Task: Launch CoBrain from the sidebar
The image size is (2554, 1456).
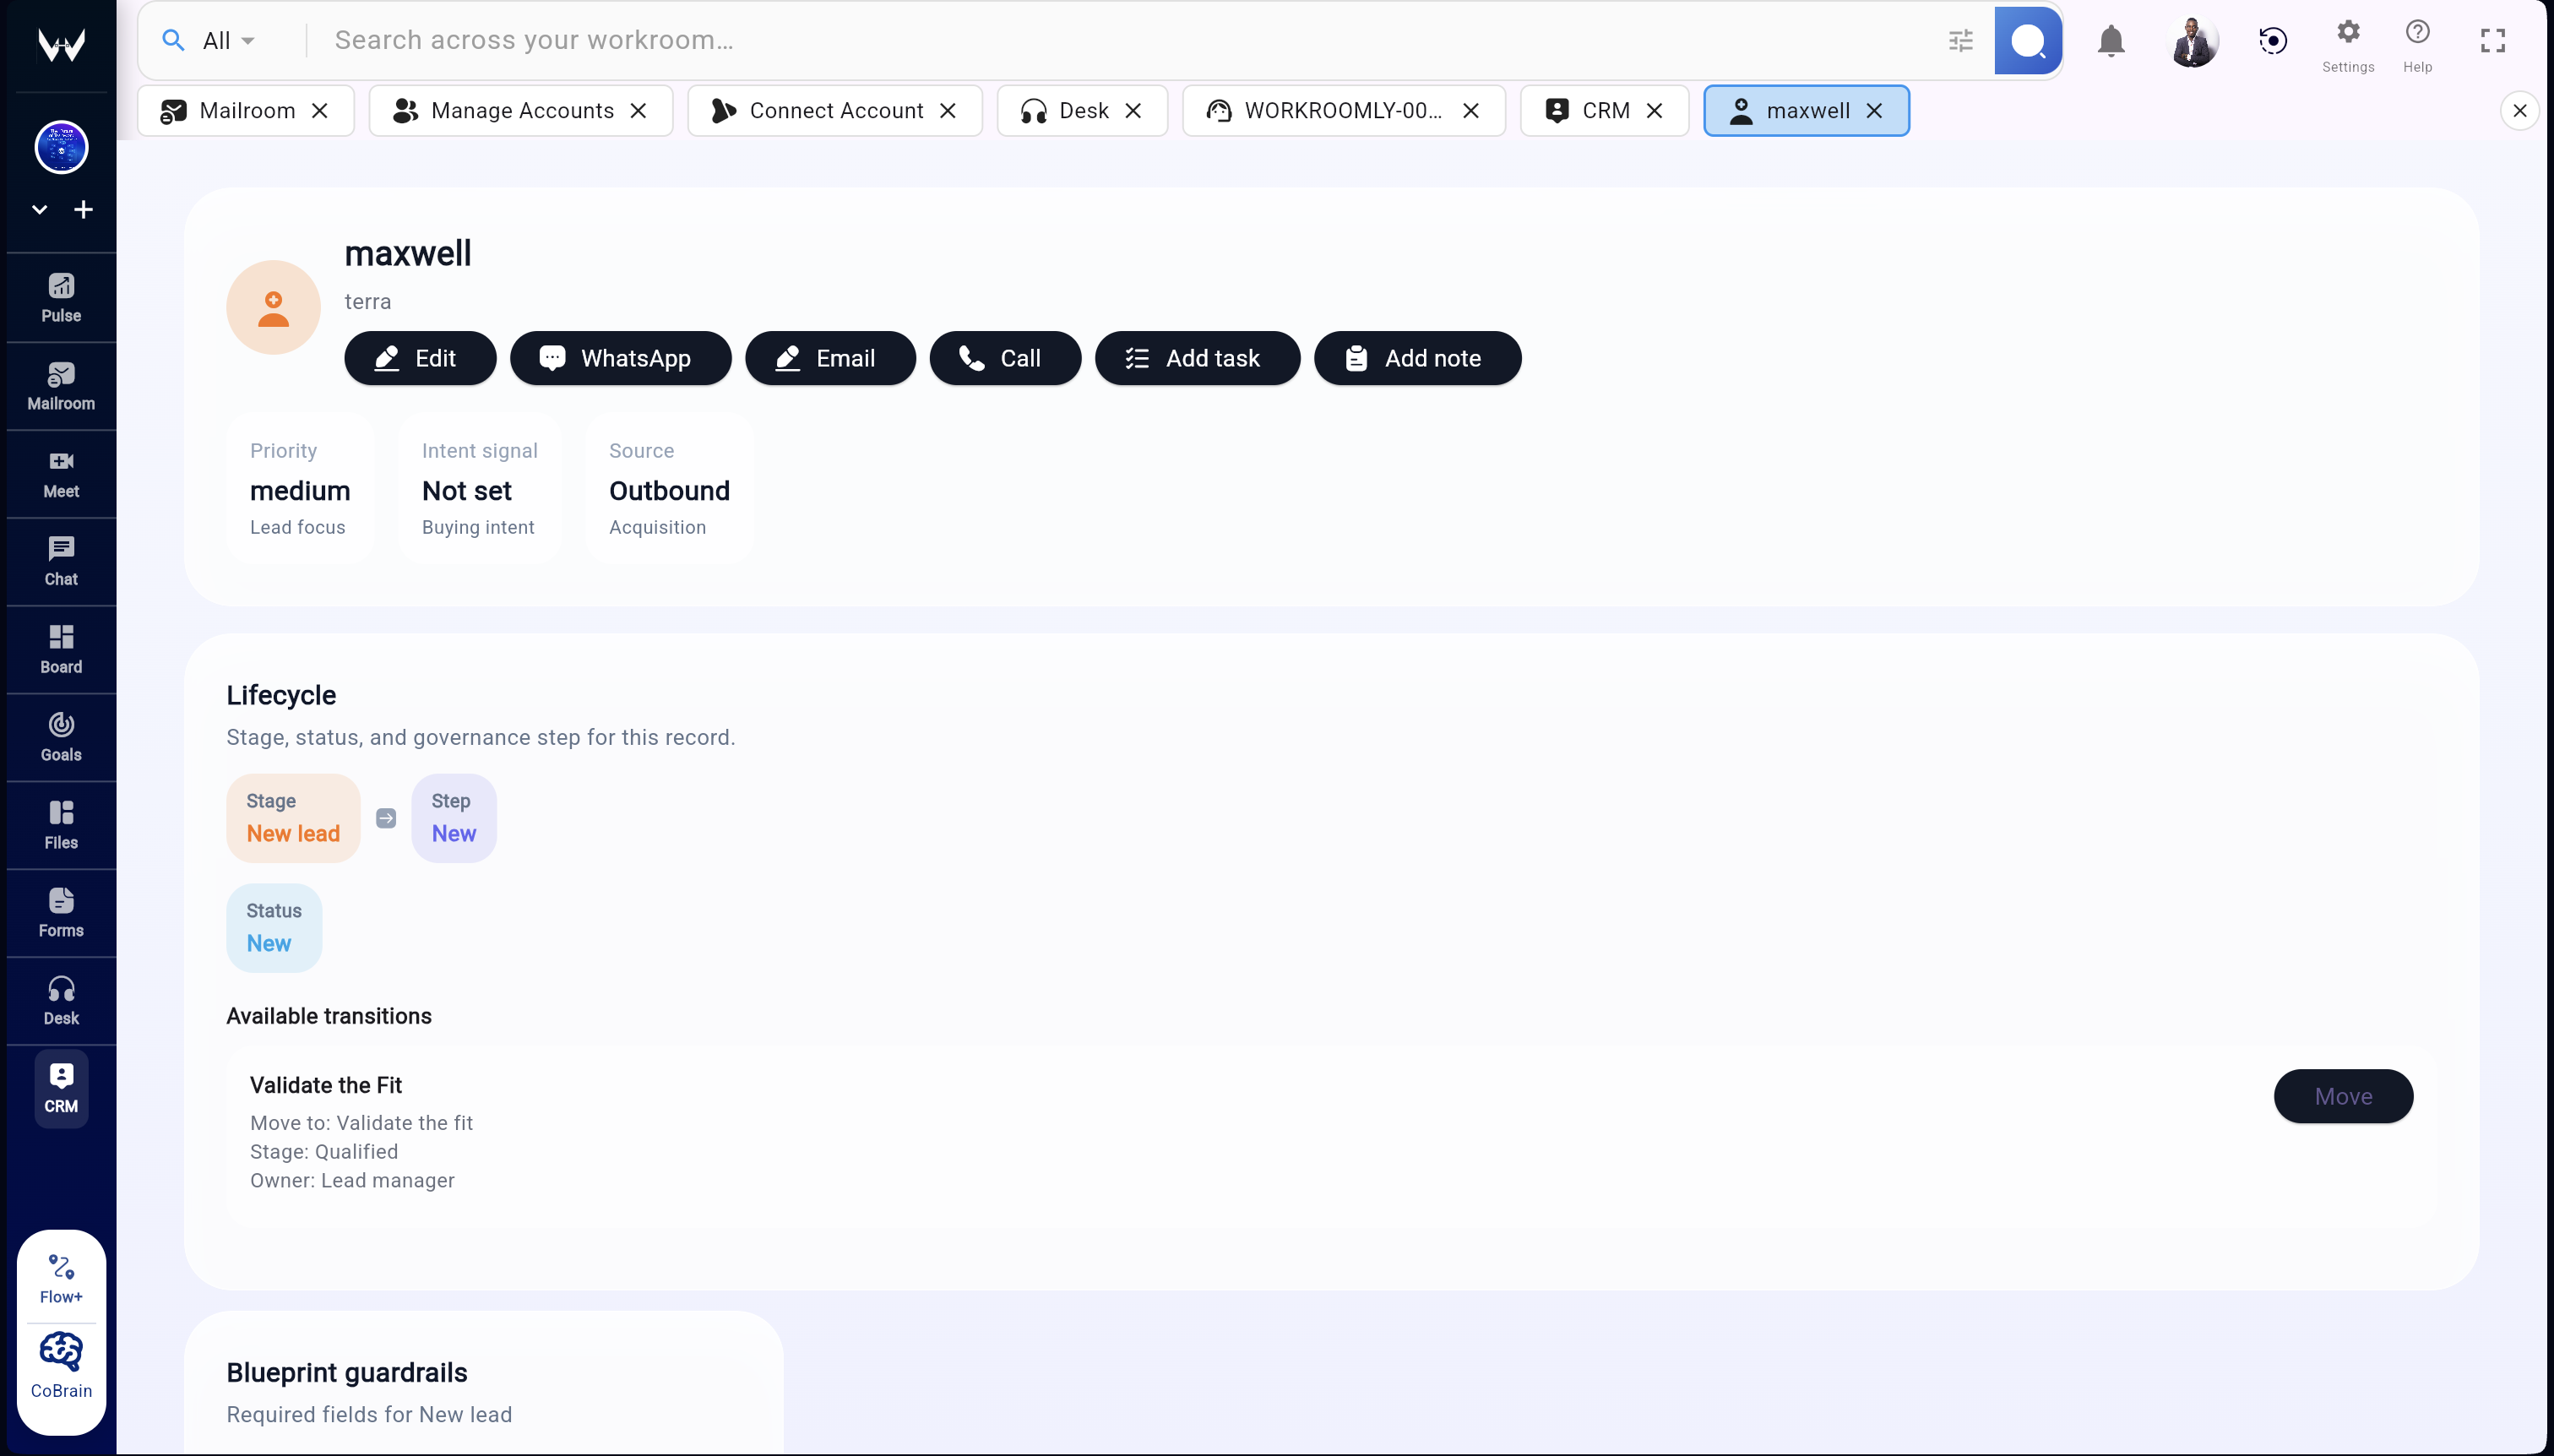Action: [x=60, y=1363]
